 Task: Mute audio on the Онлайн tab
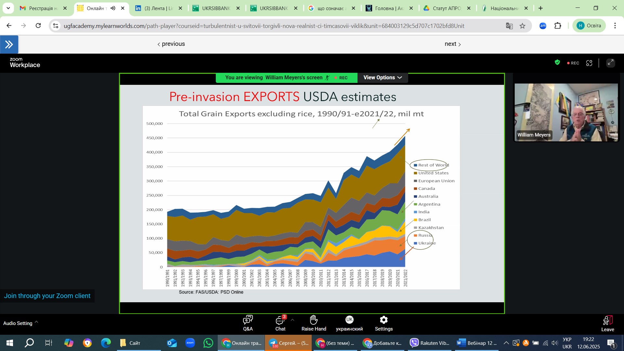[x=113, y=8]
